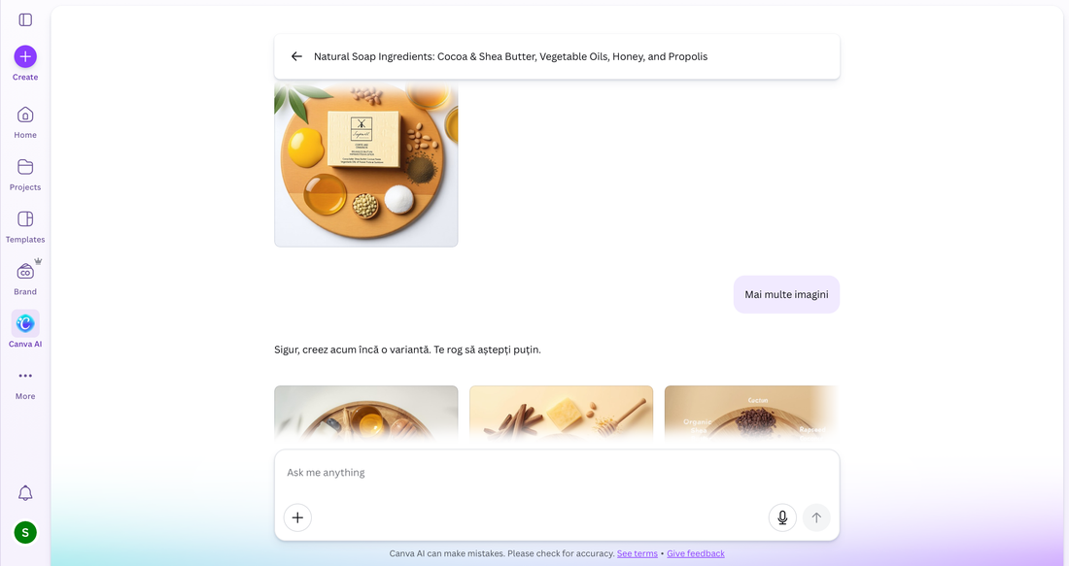Screen dimensions: 1069x566
Task: Click the 'Mai multe imagini' message bubble
Action: (x=787, y=295)
